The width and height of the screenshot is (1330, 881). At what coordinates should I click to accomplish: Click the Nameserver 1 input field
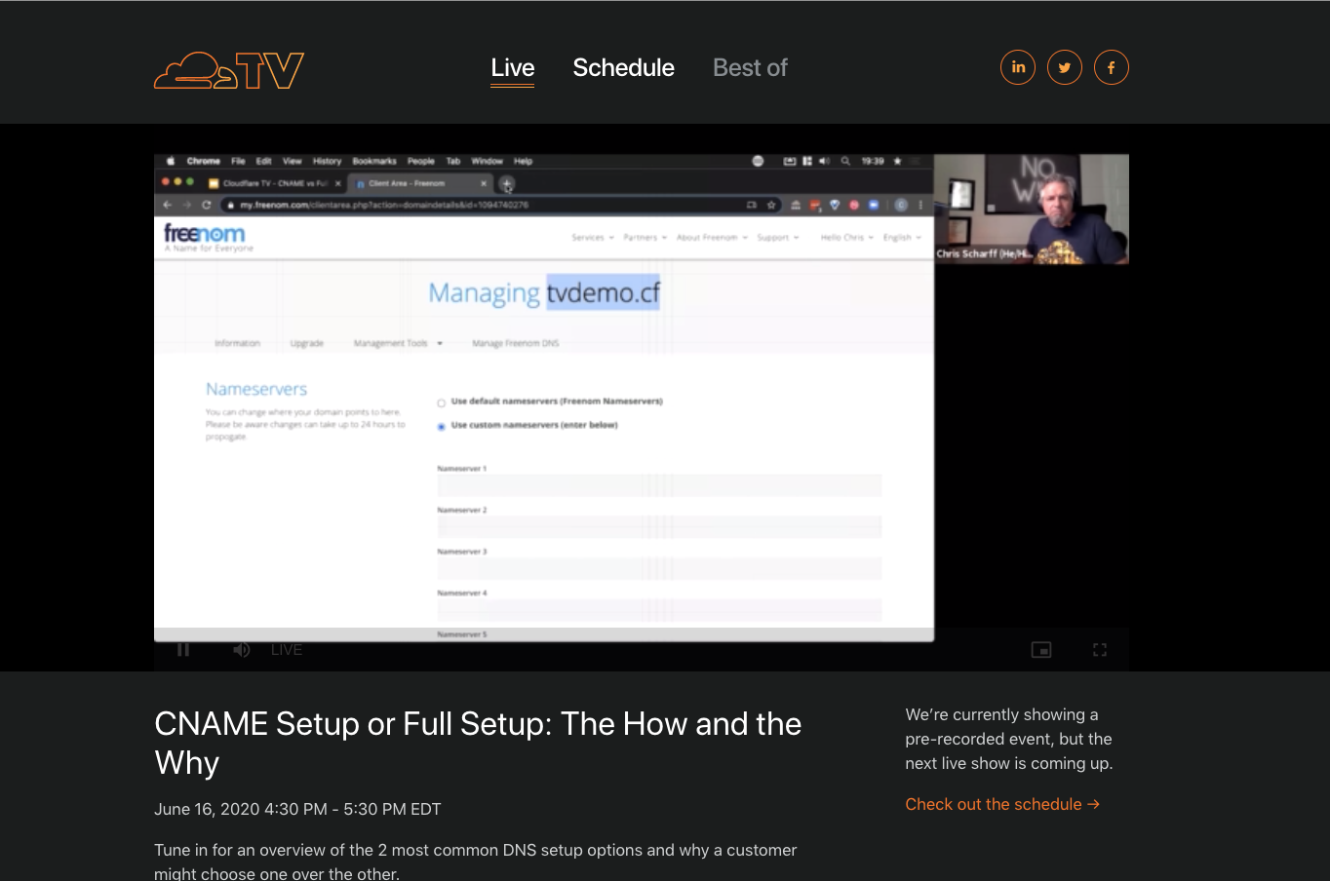click(659, 485)
